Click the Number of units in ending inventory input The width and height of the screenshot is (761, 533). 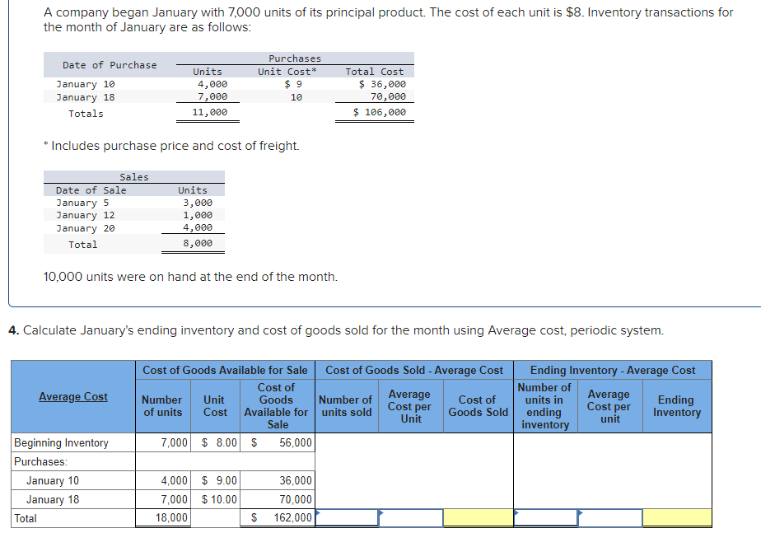545,518
